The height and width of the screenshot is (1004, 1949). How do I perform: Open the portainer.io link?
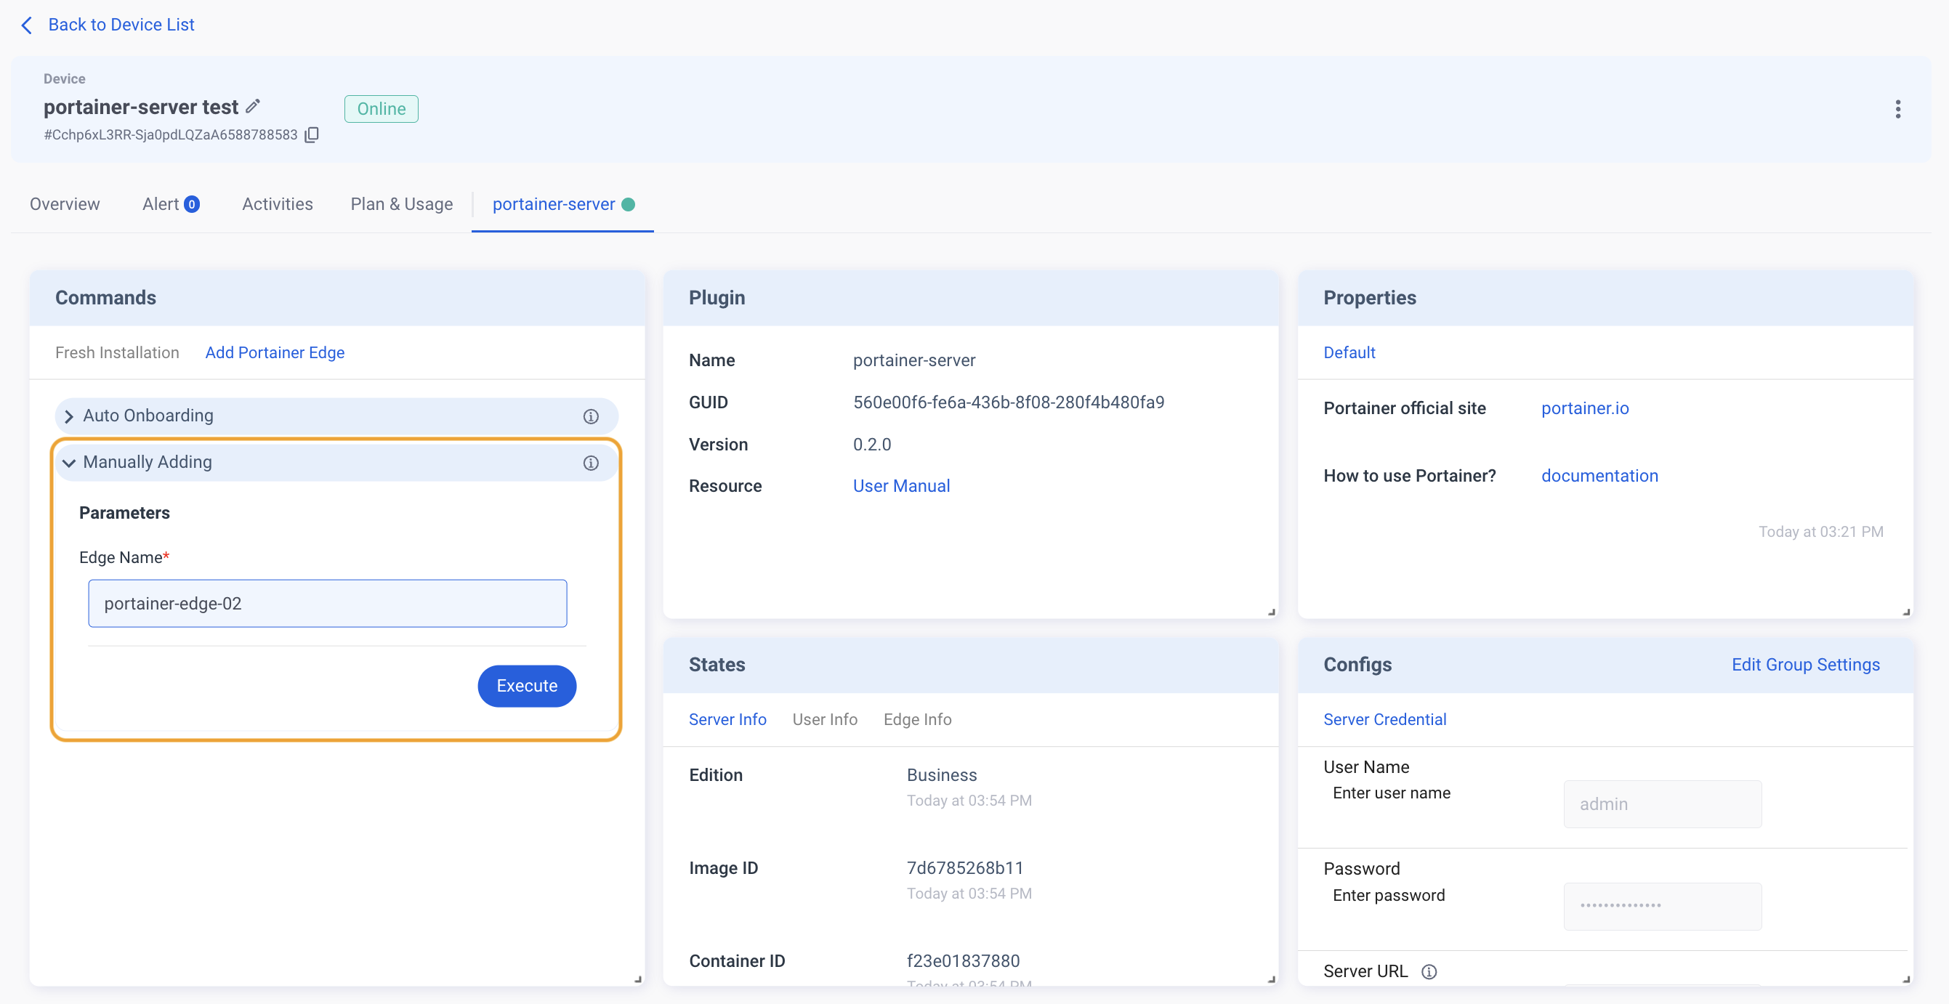[x=1585, y=408]
